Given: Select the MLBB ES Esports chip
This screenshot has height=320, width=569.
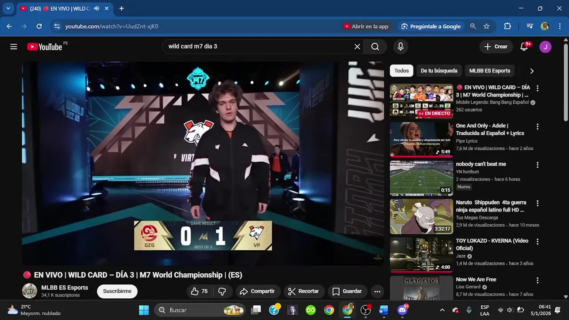Looking at the screenshot, I should pos(489,71).
